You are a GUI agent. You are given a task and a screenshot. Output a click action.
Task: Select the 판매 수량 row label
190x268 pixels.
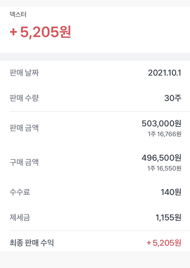pyautogui.click(x=24, y=98)
